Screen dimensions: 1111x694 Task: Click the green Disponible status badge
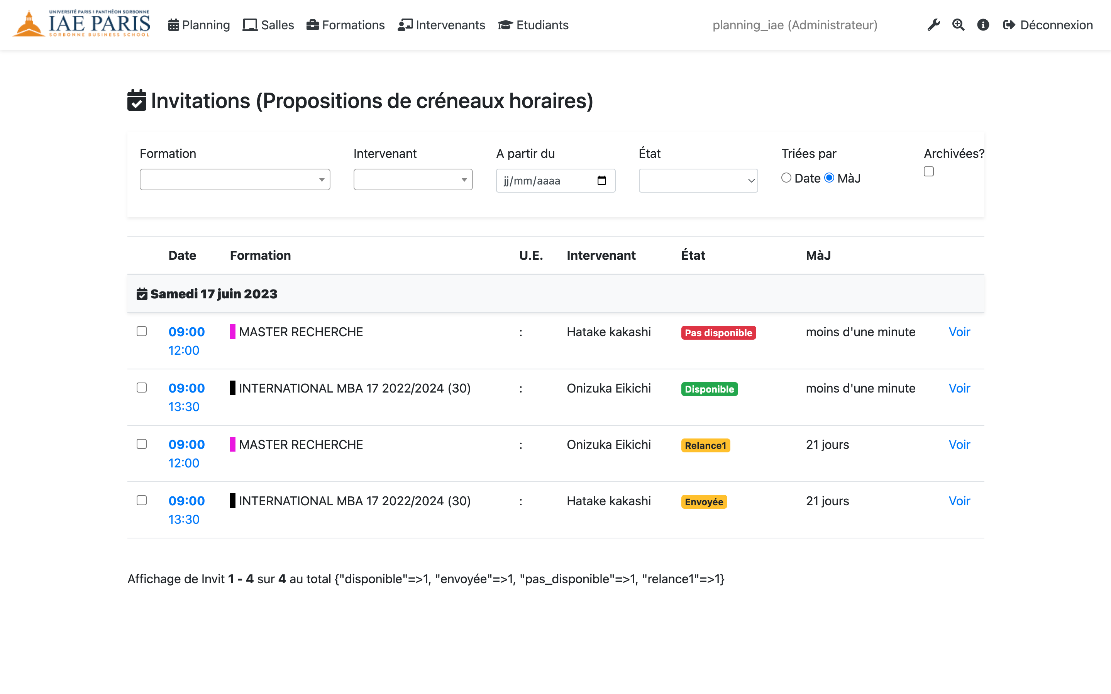pos(709,389)
